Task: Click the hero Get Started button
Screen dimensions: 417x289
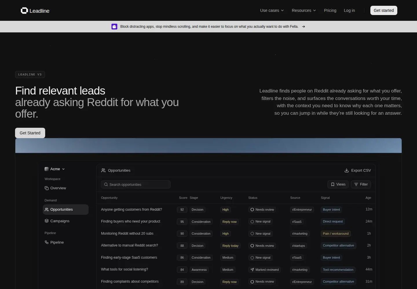Action: 30,133
